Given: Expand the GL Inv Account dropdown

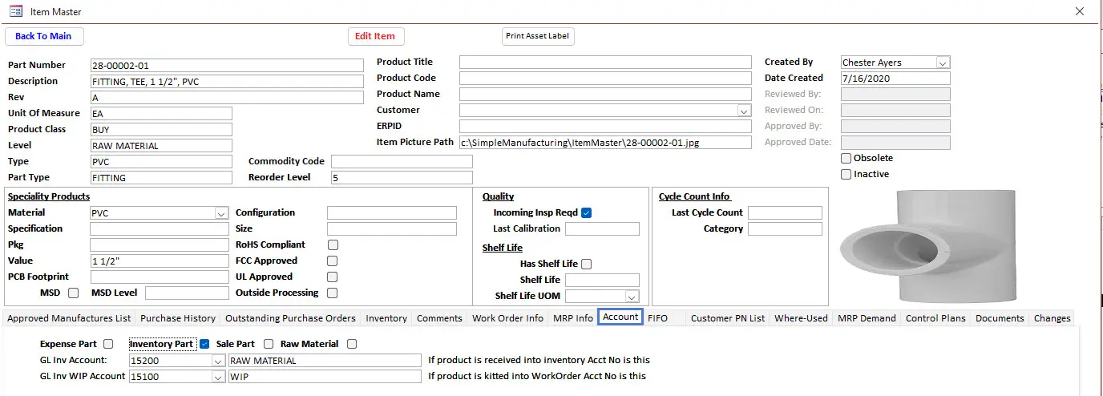Looking at the screenshot, I should pyautogui.click(x=218, y=361).
